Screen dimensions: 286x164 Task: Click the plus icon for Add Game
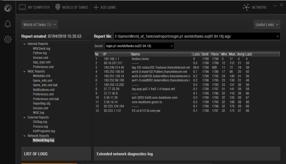(x=96, y=7)
